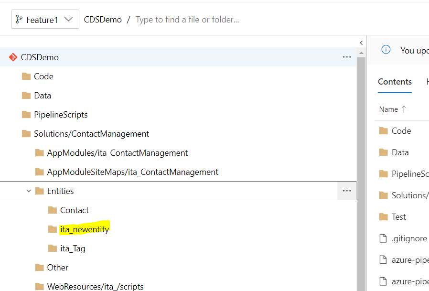
Task: Open Data folder in contents list
Action: click(400, 152)
